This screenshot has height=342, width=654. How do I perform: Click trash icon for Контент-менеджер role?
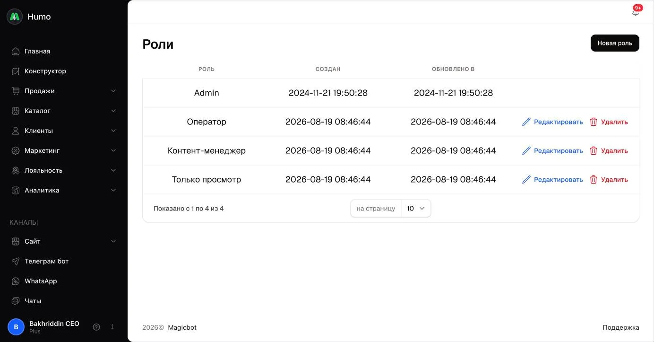[594, 151]
